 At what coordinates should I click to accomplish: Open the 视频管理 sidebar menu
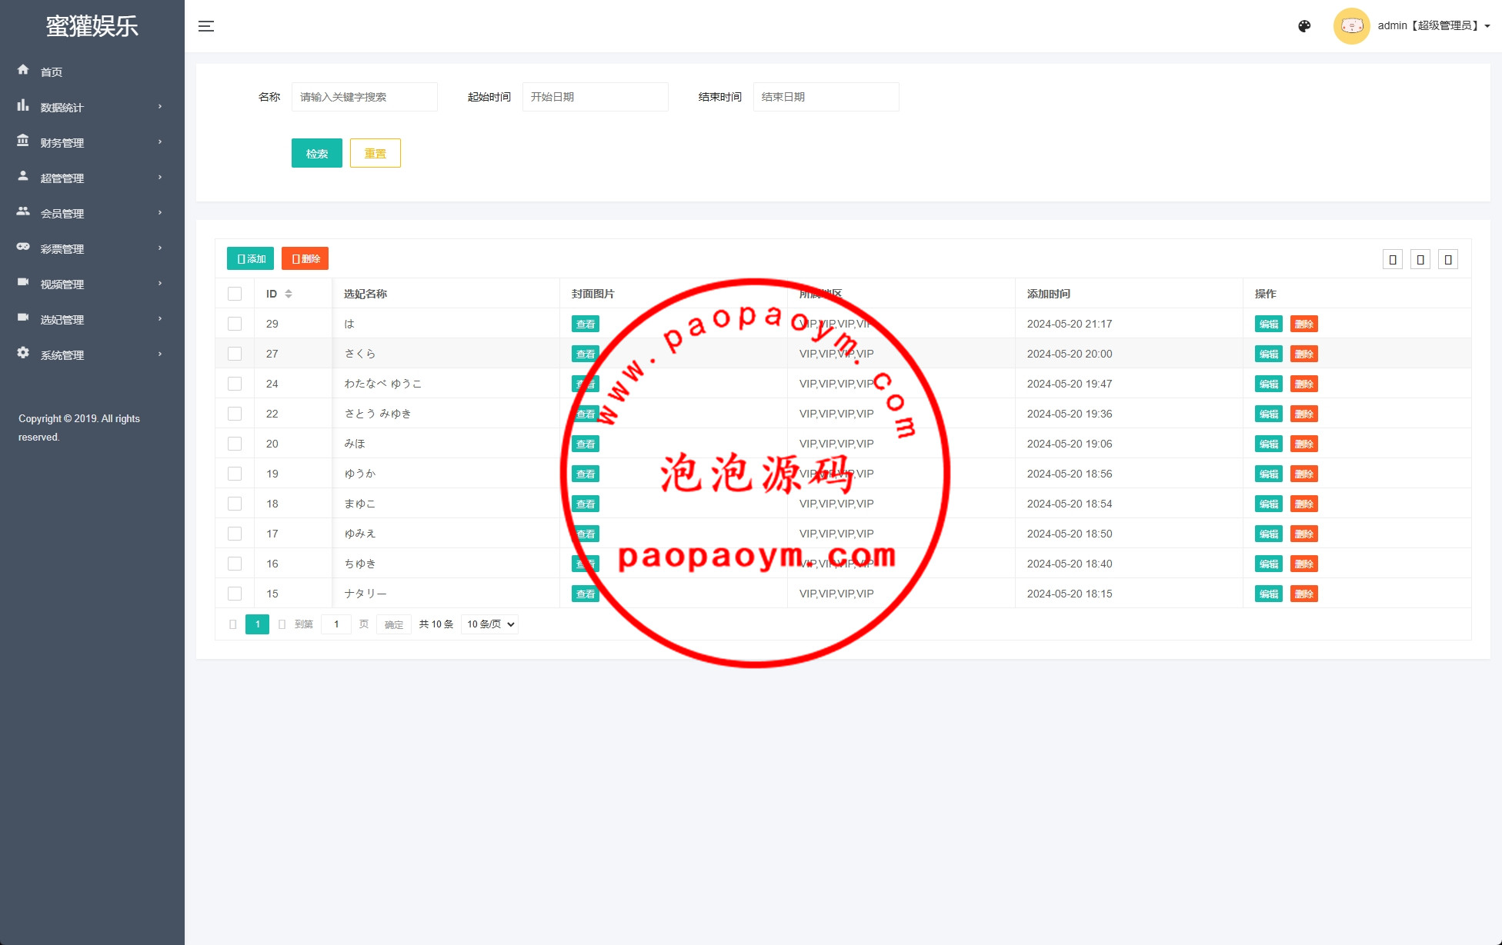pyautogui.click(x=62, y=284)
